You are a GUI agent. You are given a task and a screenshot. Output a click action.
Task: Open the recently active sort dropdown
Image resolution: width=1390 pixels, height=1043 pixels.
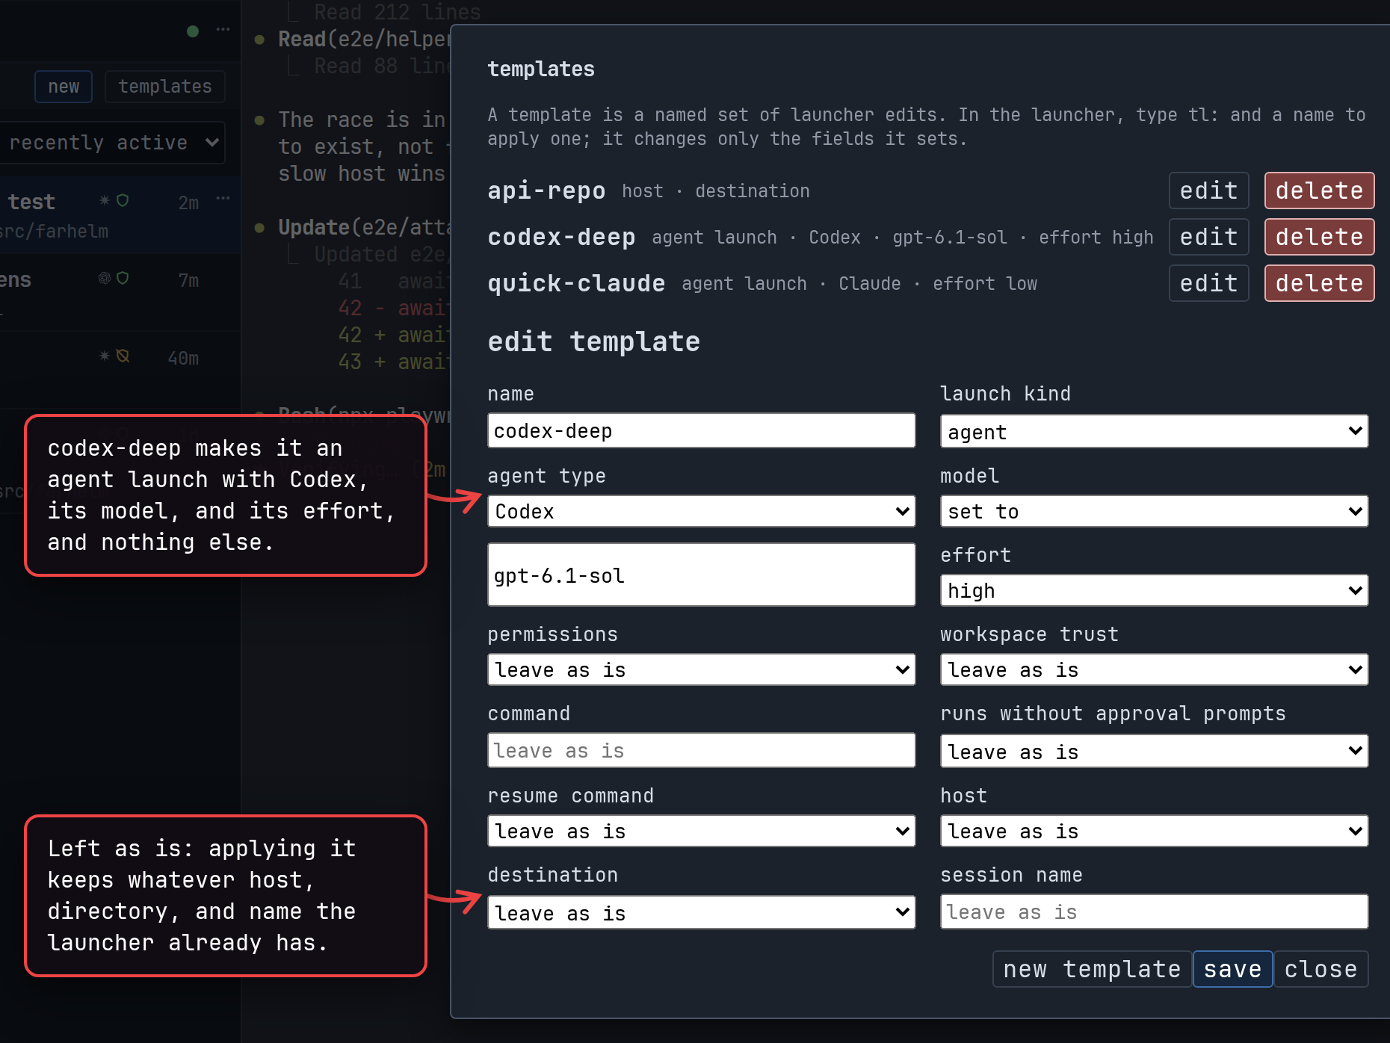click(x=112, y=143)
